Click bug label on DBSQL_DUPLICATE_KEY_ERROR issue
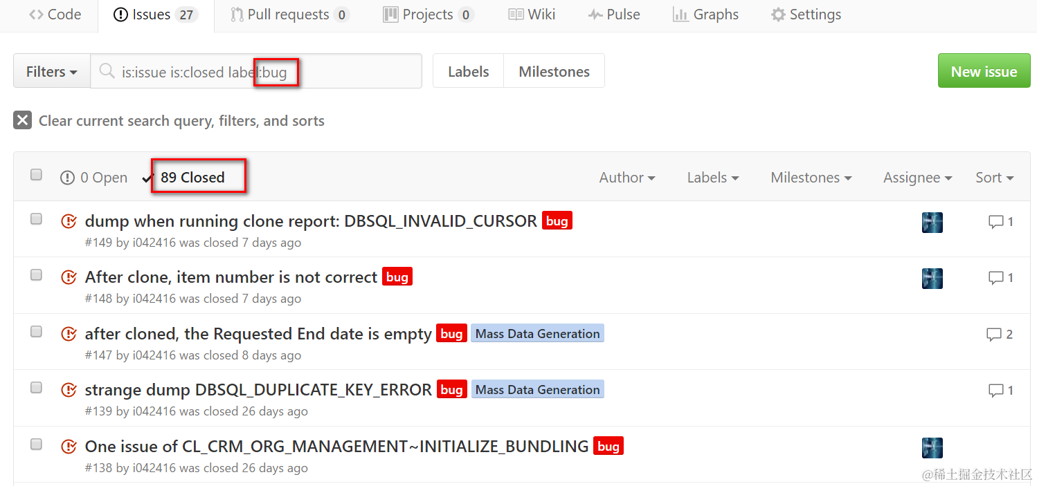The height and width of the screenshot is (486, 1037). click(x=451, y=390)
